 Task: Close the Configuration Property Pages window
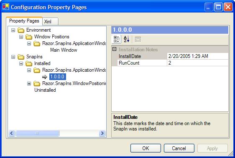tap(228, 7)
